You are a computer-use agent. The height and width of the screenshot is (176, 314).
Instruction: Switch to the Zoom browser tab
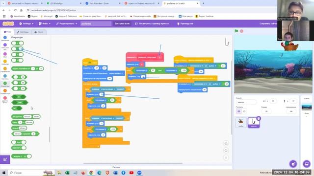103,3
